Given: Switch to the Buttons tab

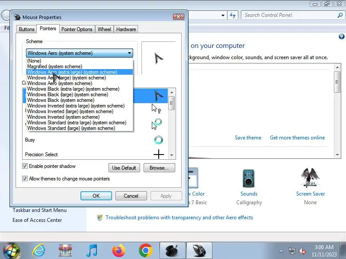Looking at the screenshot, I should click(26, 29).
